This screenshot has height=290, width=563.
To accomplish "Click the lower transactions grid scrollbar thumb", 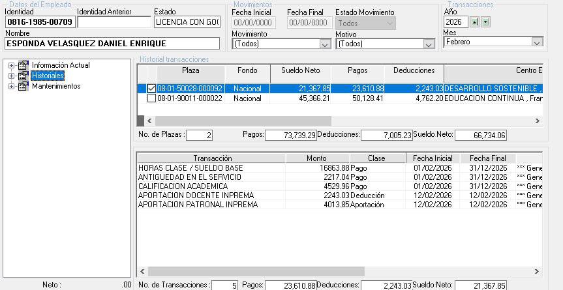I will coord(256,271).
